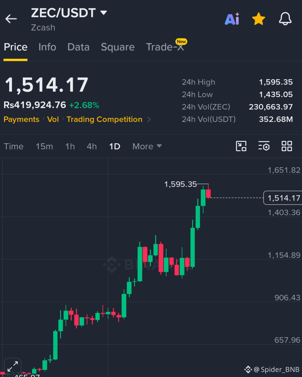The height and width of the screenshot is (377, 302).
Task: Open chart indicator settings icon
Action: [264, 146]
